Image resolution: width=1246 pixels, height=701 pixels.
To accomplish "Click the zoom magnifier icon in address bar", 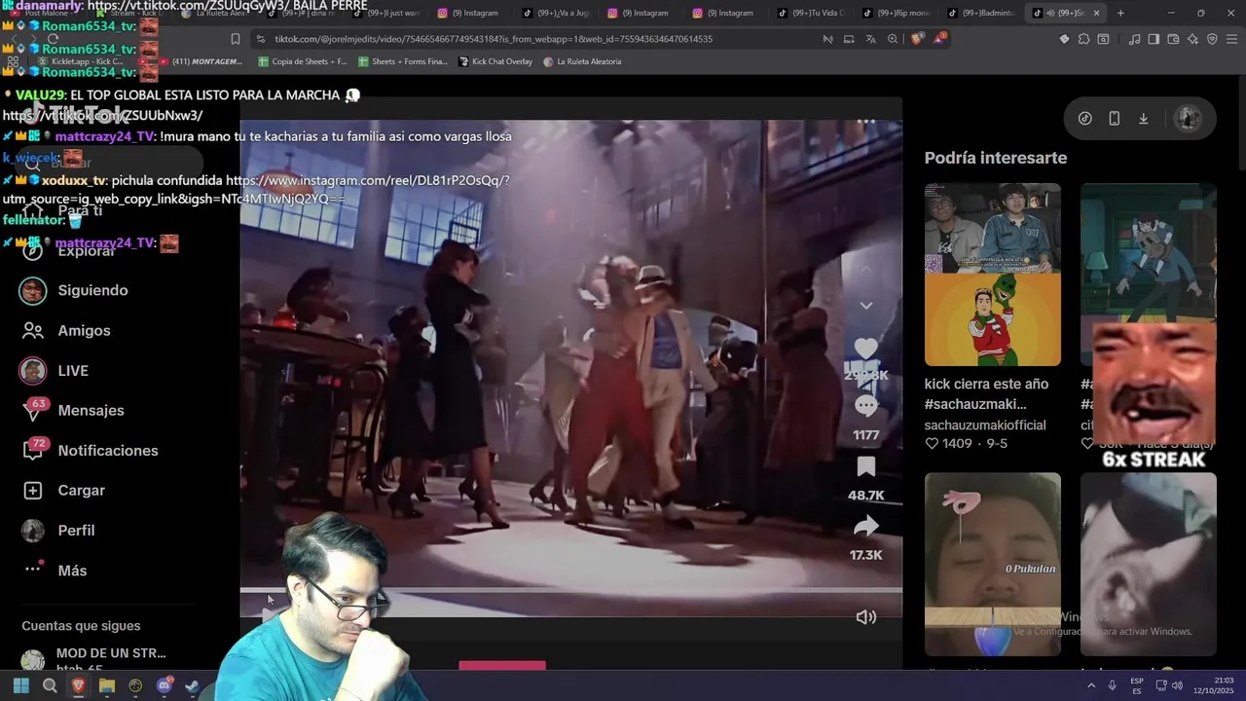I will point(893,39).
